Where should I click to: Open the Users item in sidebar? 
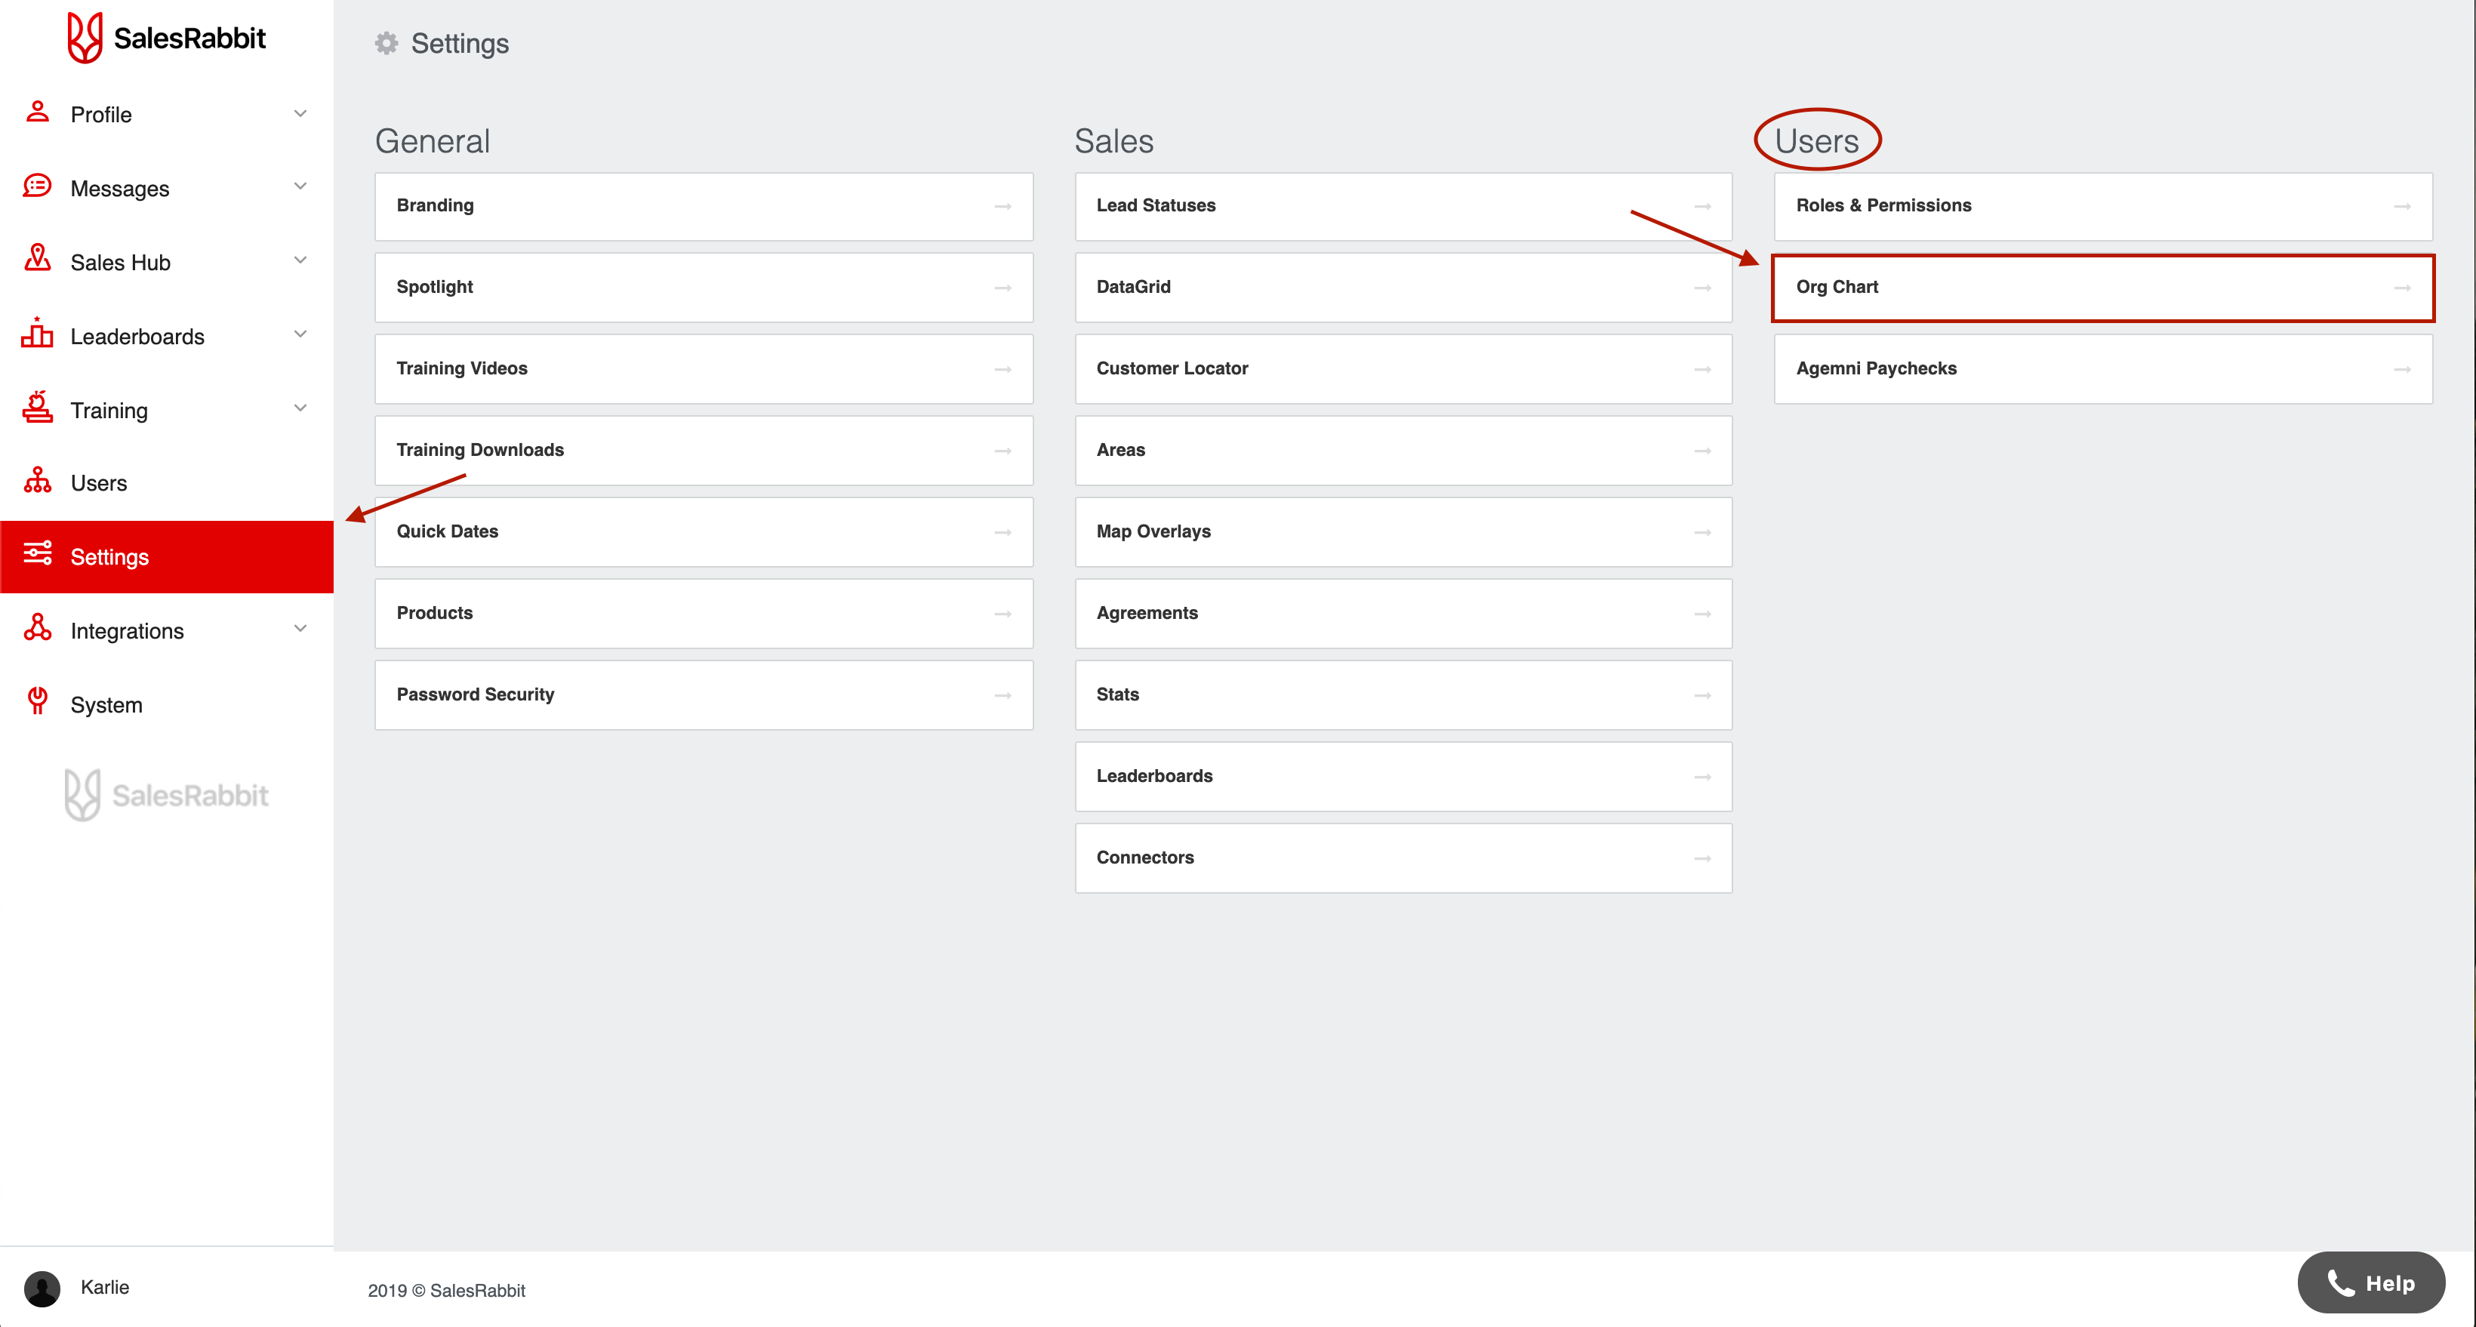[166, 482]
